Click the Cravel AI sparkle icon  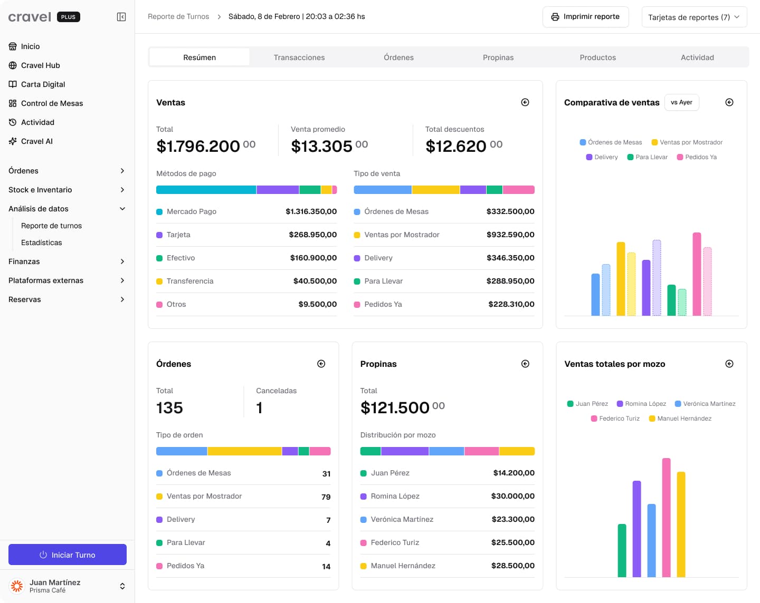[13, 141]
